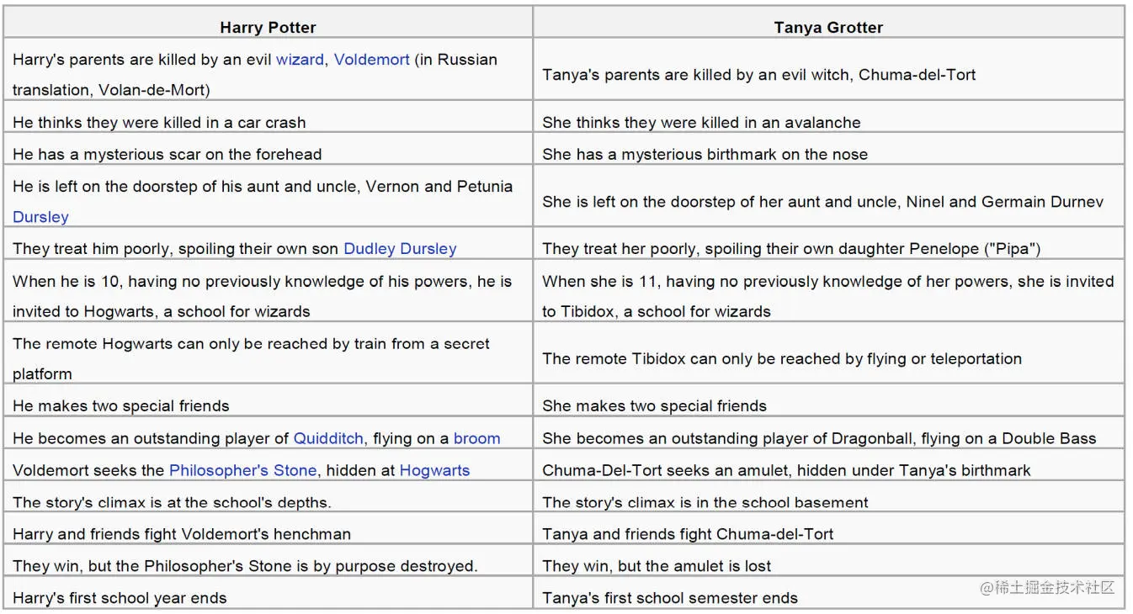The height and width of the screenshot is (614, 1133).
Task: Follow the "Philosopher's Stone" blue link
Action: (242, 470)
